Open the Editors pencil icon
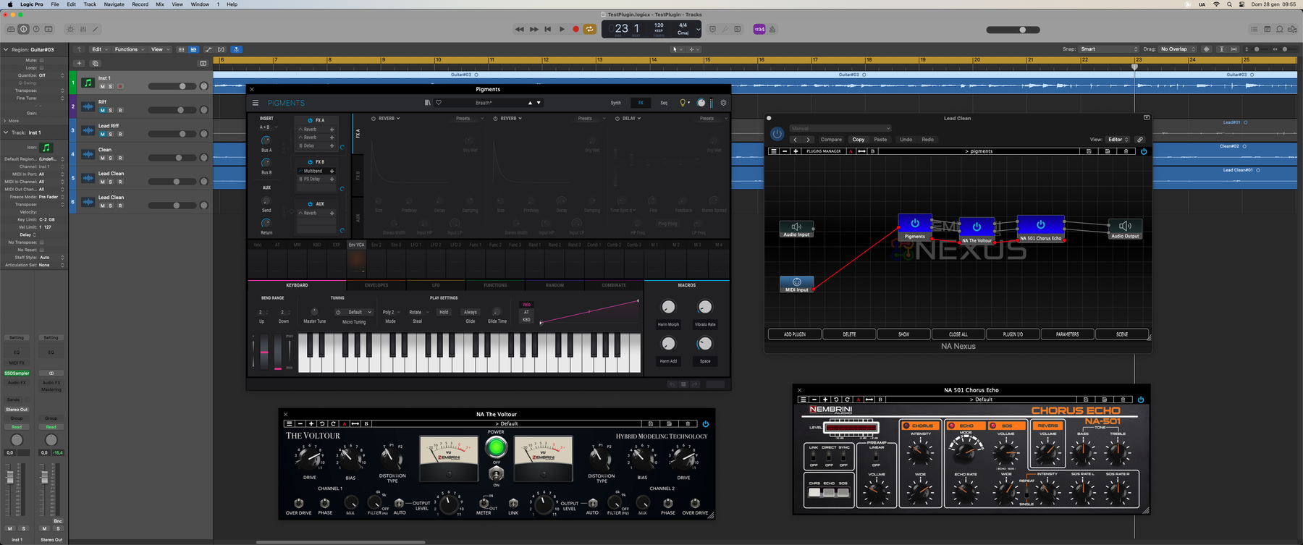Viewport: 1303px width, 545px height. click(95, 30)
